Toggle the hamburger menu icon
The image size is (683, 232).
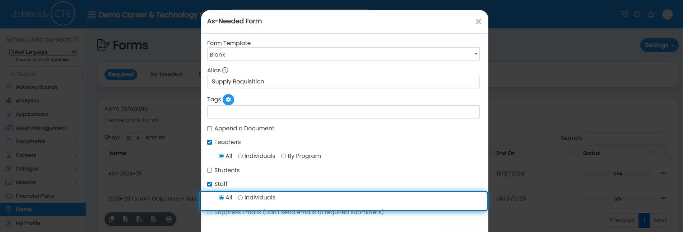pyautogui.click(x=92, y=15)
